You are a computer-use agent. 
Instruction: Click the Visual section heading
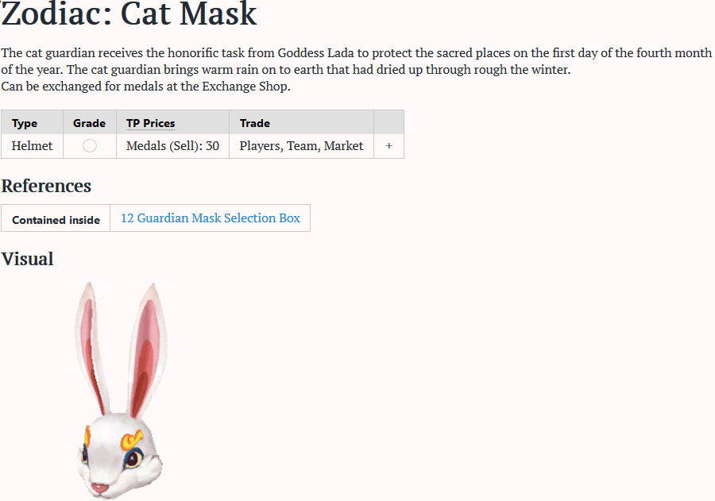point(27,259)
